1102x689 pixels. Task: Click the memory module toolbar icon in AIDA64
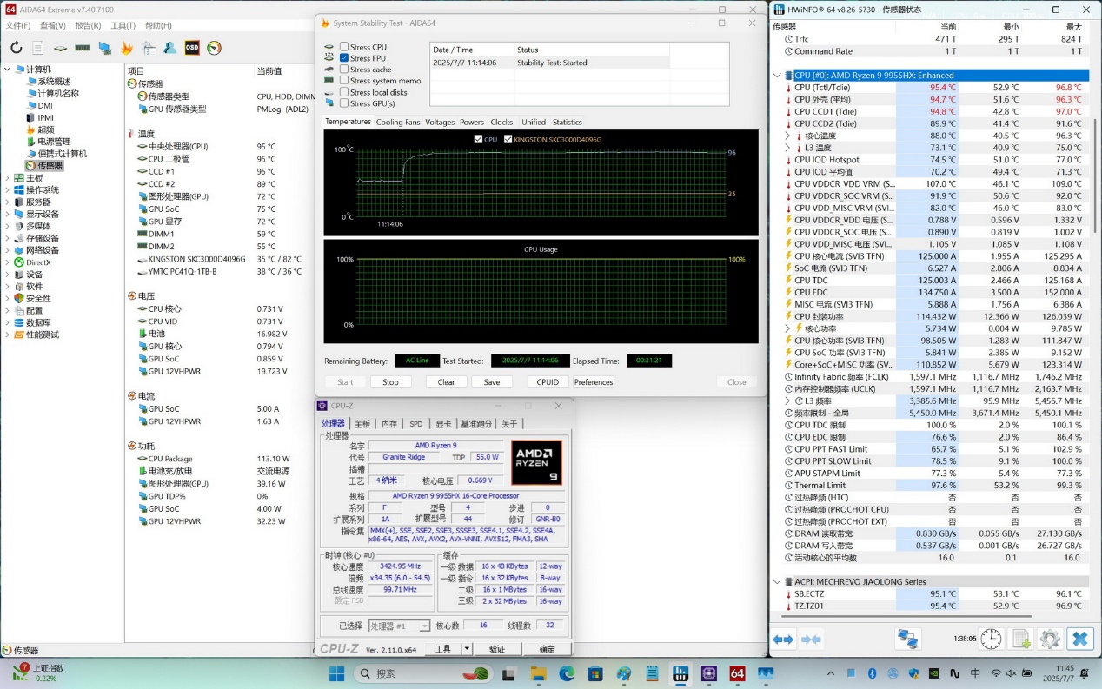[x=83, y=48]
